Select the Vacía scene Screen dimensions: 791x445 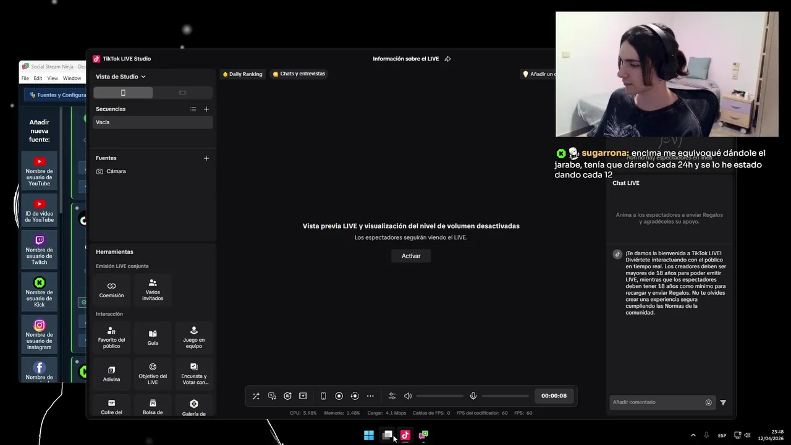pos(153,122)
